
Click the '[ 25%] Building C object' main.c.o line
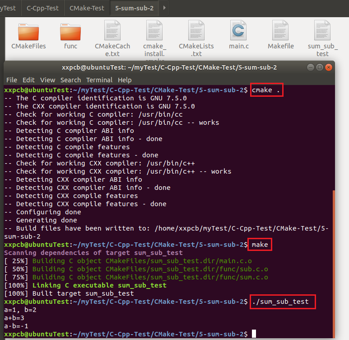128,261
